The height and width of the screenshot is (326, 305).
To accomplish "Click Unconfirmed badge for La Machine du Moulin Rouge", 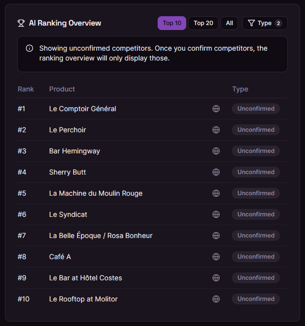I will point(256,193).
